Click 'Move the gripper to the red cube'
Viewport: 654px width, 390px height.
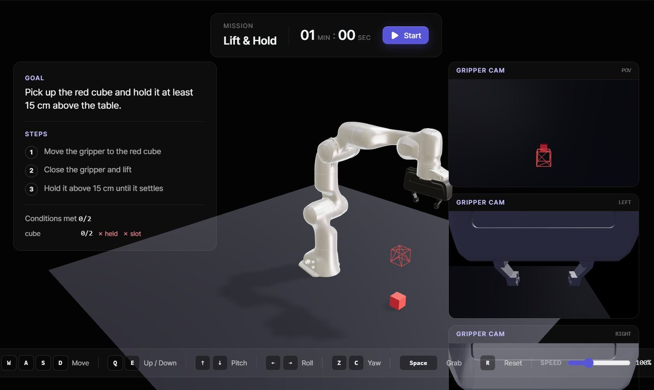[102, 152]
